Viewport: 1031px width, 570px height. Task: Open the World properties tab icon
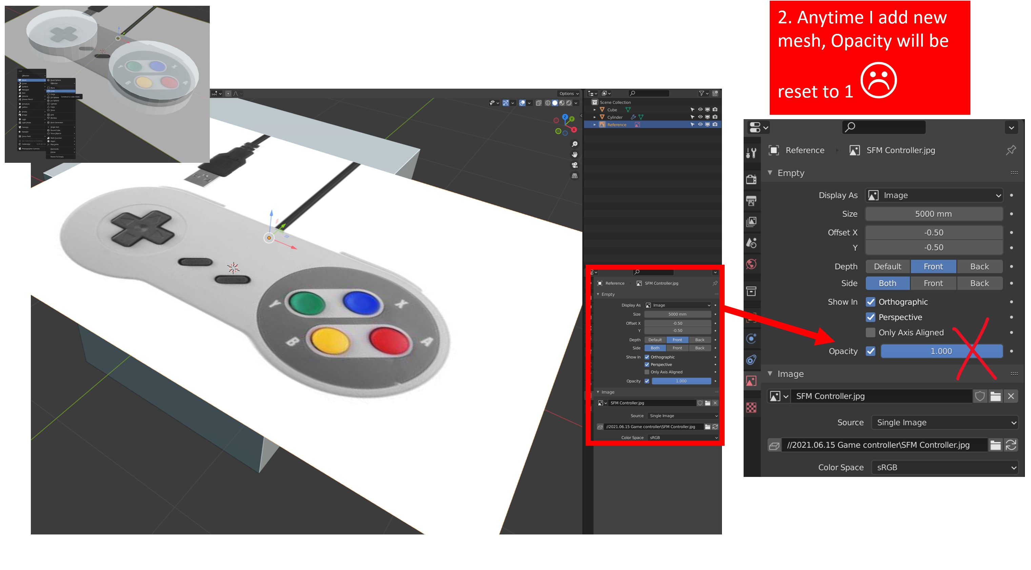tap(751, 264)
